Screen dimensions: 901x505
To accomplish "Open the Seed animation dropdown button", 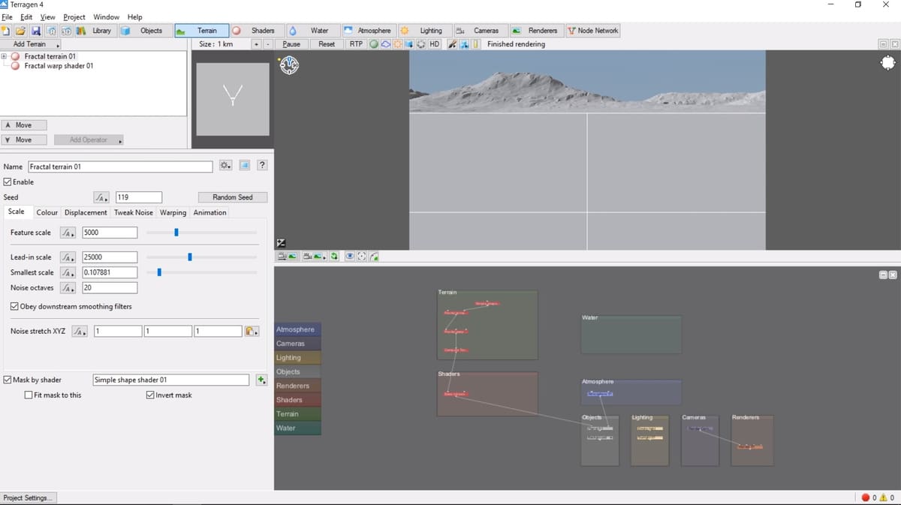I will point(101,197).
